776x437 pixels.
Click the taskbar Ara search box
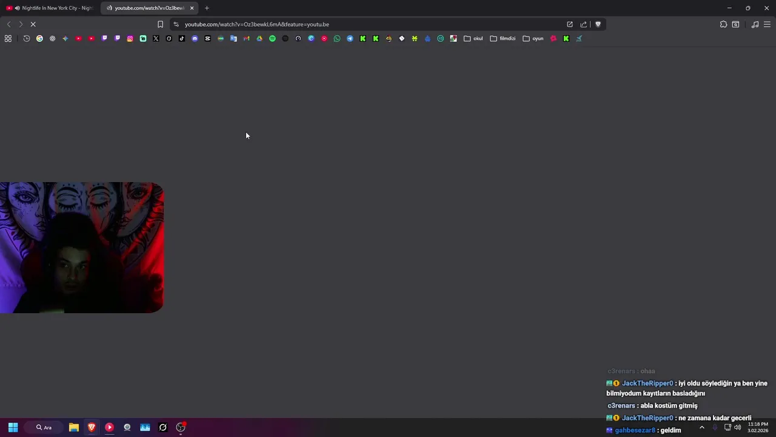pyautogui.click(x=44, y=427)
